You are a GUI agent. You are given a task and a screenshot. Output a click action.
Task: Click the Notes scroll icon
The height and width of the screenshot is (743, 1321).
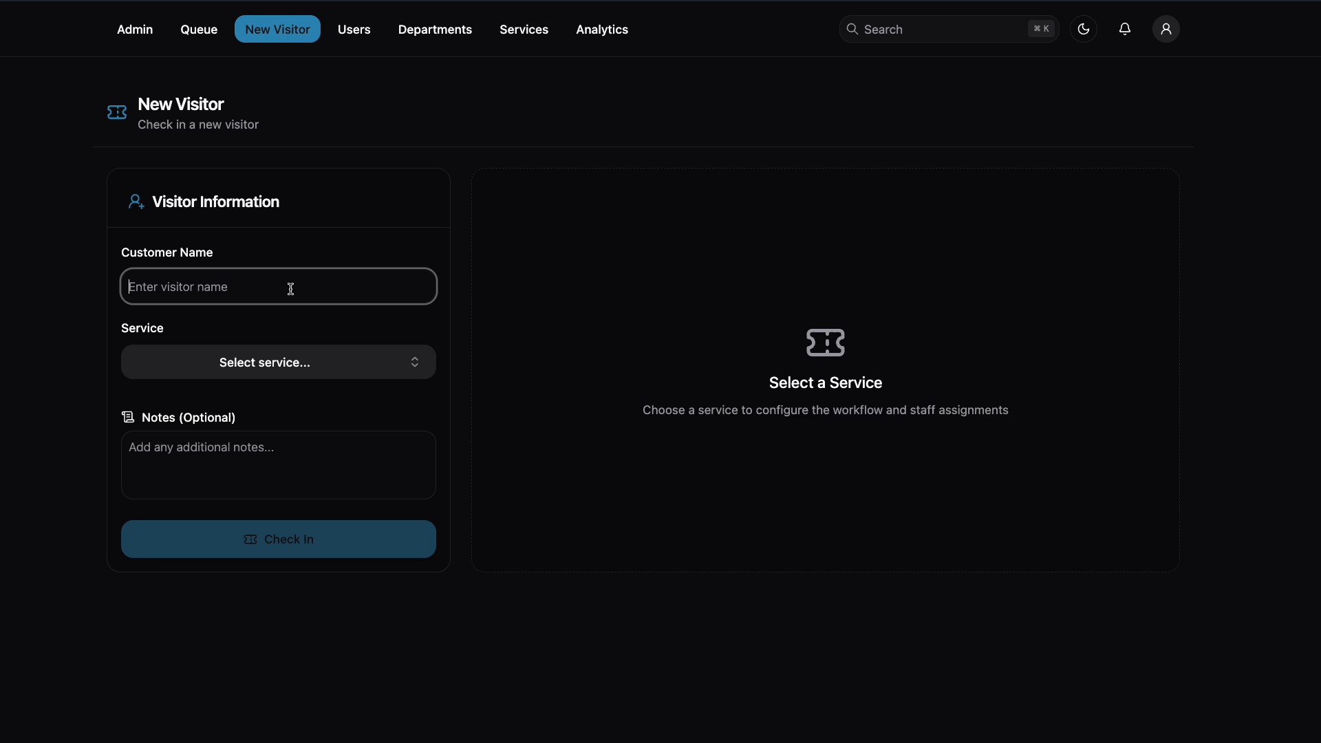point(128,417)
